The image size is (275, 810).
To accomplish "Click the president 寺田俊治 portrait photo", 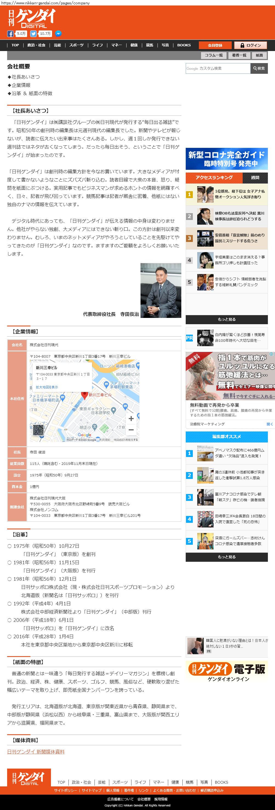I will coord(161,290).
